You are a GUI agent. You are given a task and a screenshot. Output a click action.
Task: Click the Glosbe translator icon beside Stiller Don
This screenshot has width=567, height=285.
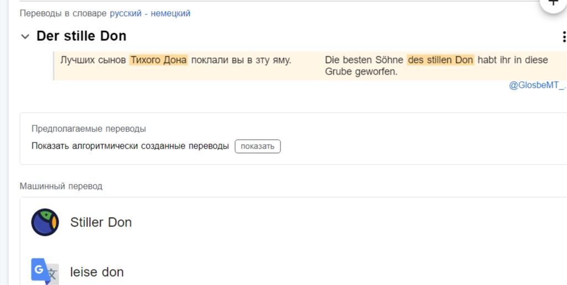[45, 223]
